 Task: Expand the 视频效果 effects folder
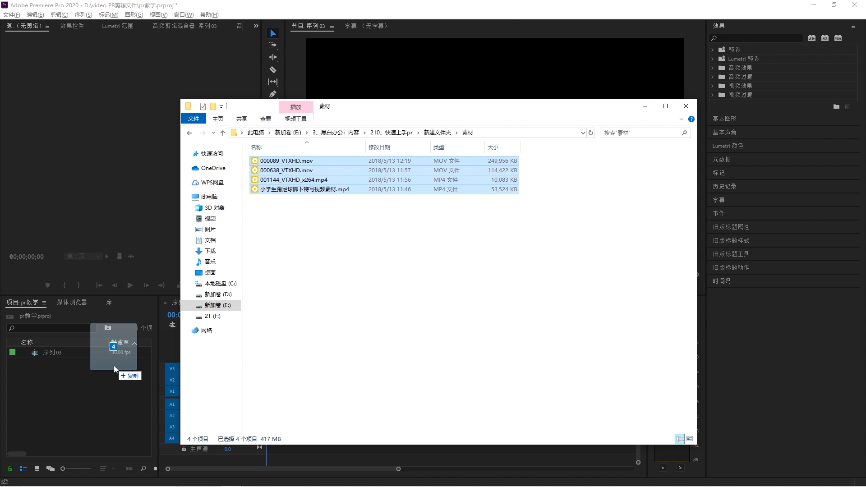pos(713,86)
